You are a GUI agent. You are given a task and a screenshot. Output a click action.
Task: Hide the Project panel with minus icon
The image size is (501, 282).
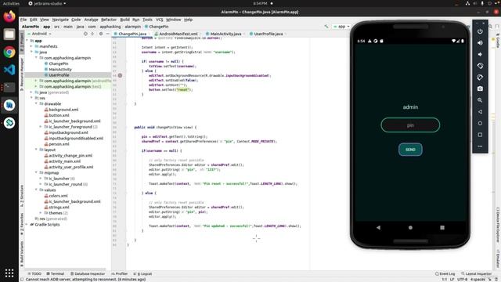pos(108,34)
